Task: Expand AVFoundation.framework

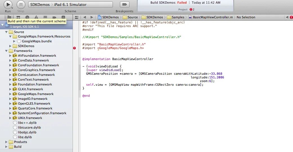Action: pos(10,56)
